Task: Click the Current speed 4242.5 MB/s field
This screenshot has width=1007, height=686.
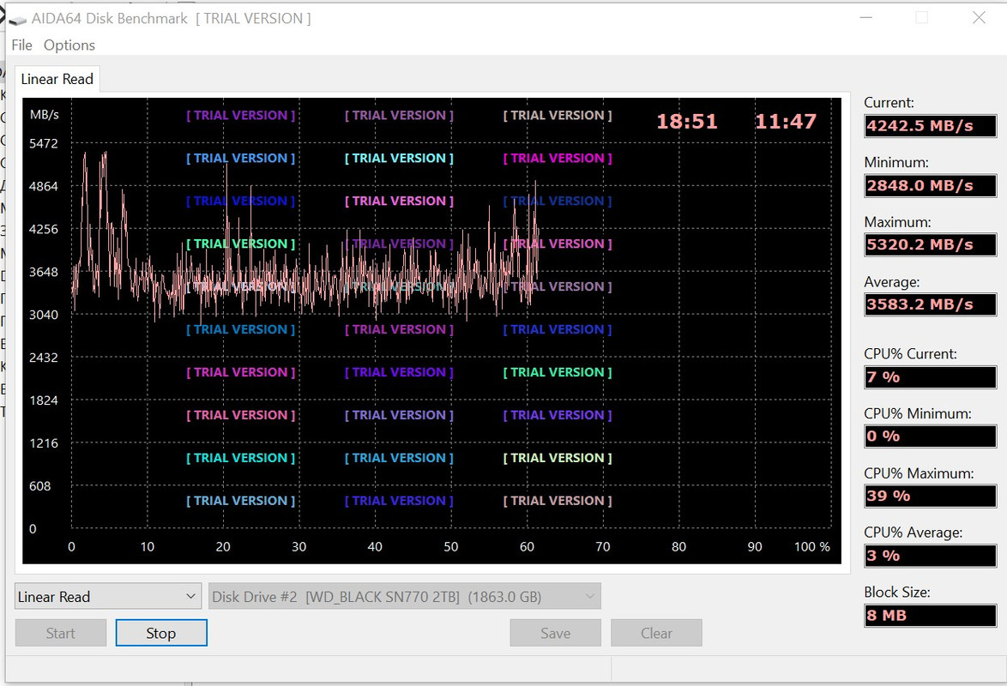Action: coord(931,125)
